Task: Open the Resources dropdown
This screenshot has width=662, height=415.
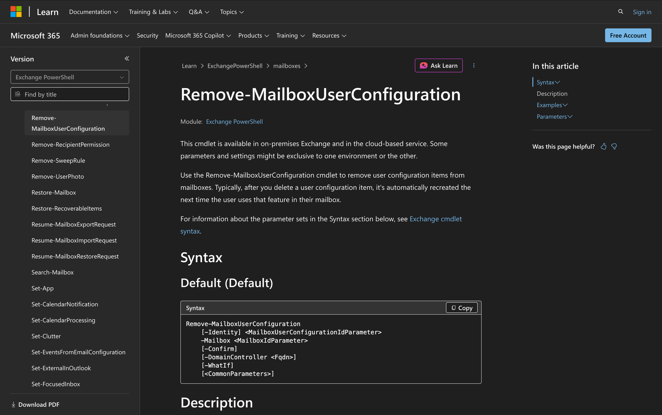Action: pos(329,35)
